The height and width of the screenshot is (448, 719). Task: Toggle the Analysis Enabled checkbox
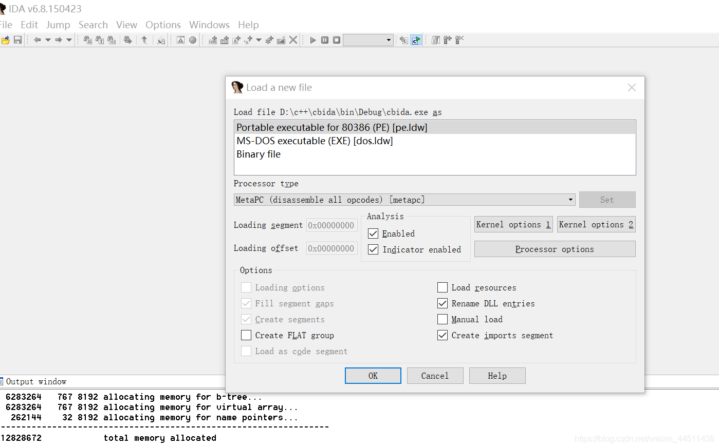click(374, 233)
